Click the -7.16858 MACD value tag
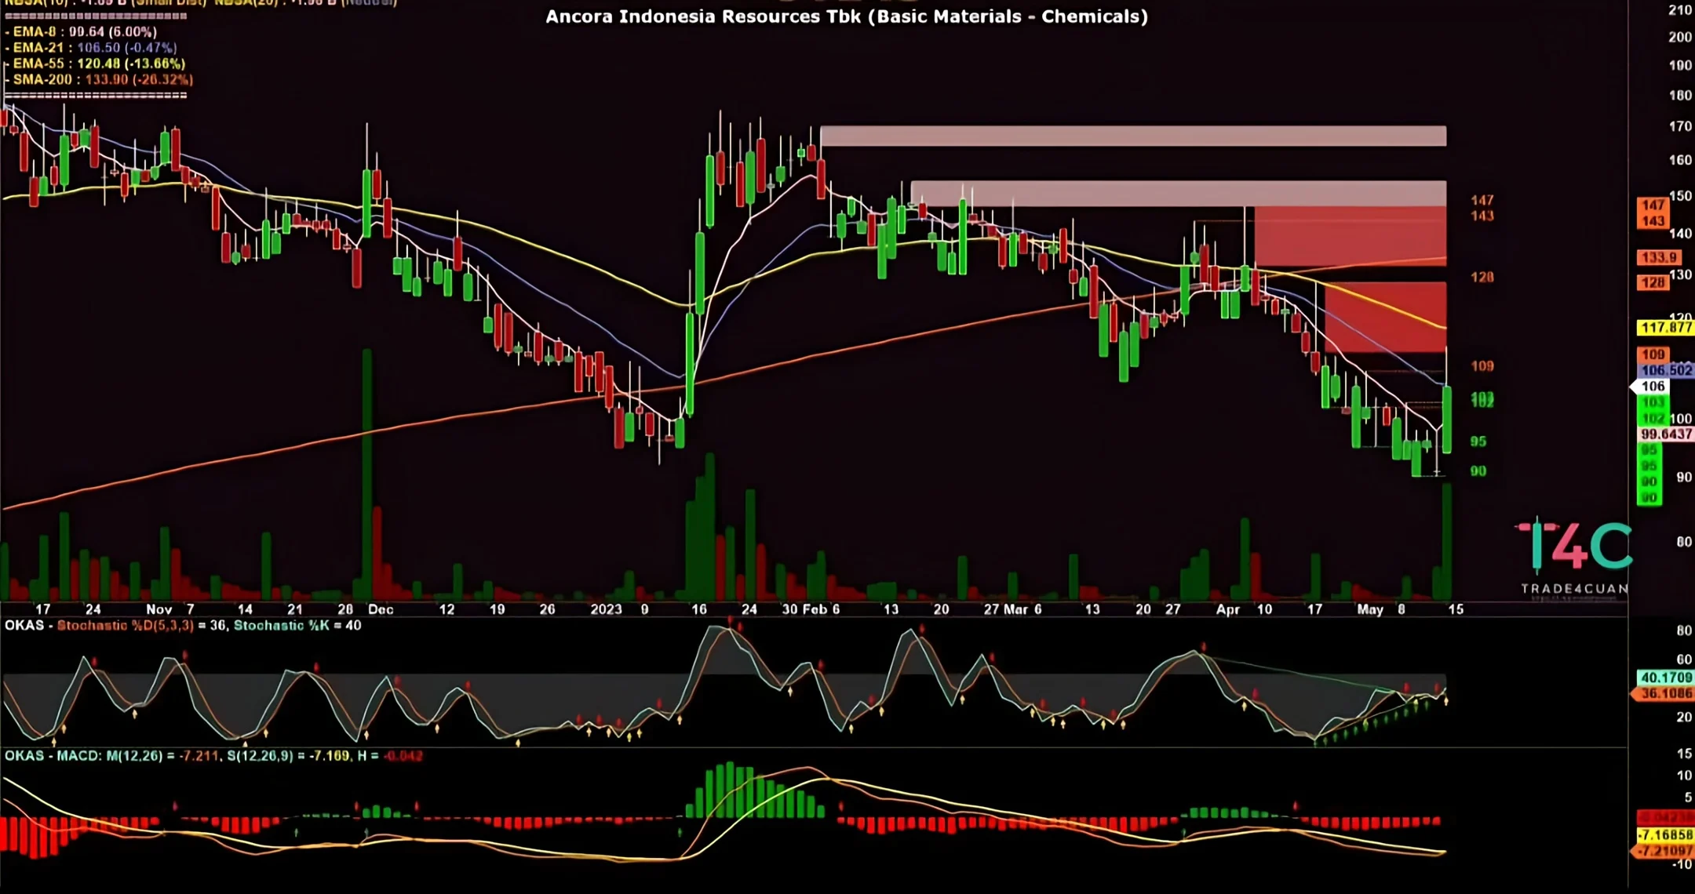Image resolution: width=1695 pixels, height=894 pixels. 1664,835
